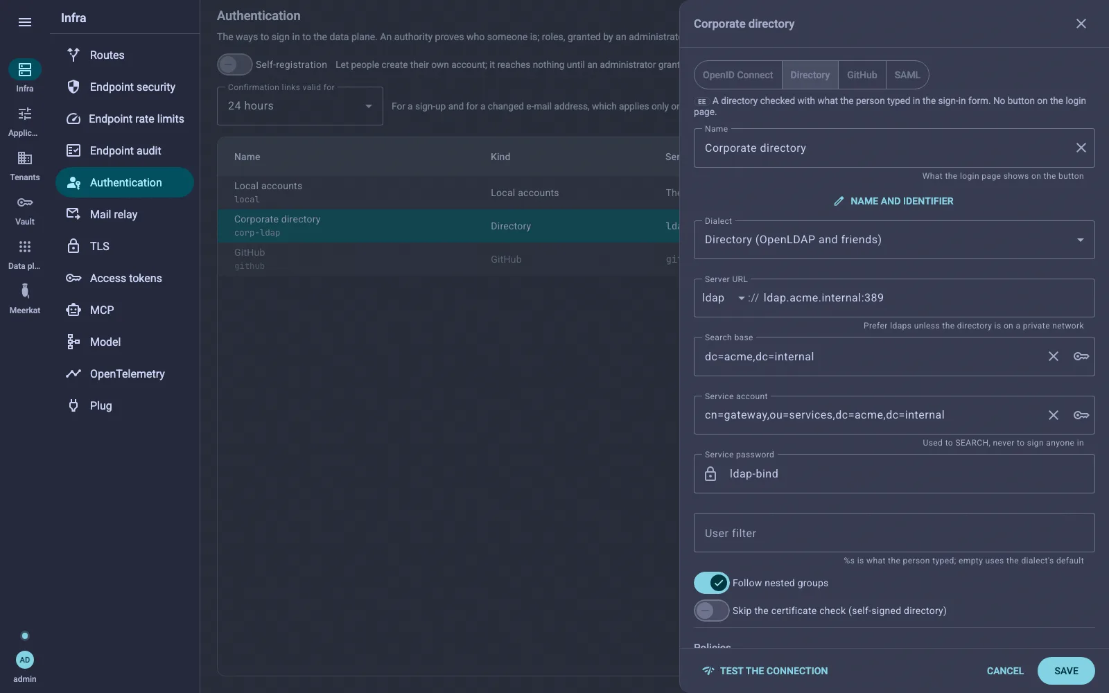Open the Endpoint audit page
Screen dimensions: 1109x693
click(125, 150)
